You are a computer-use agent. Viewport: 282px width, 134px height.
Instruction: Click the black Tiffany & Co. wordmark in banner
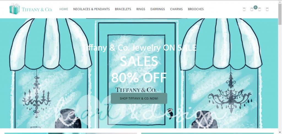[x=136, y=90]
